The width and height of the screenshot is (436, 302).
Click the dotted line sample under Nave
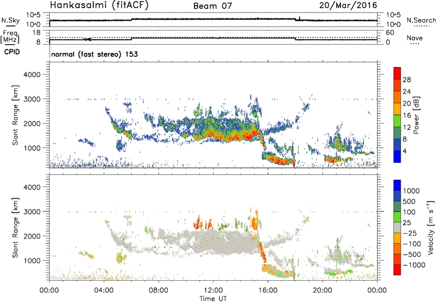click(415, 44)
